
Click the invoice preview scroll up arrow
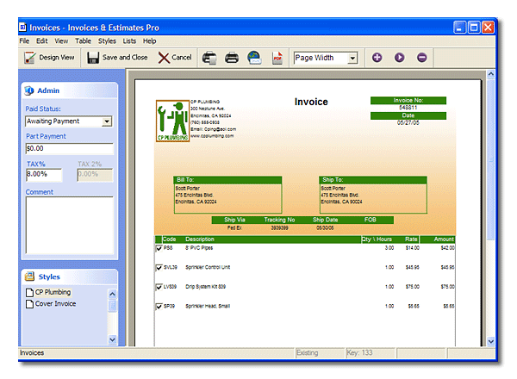coord(490,74)
